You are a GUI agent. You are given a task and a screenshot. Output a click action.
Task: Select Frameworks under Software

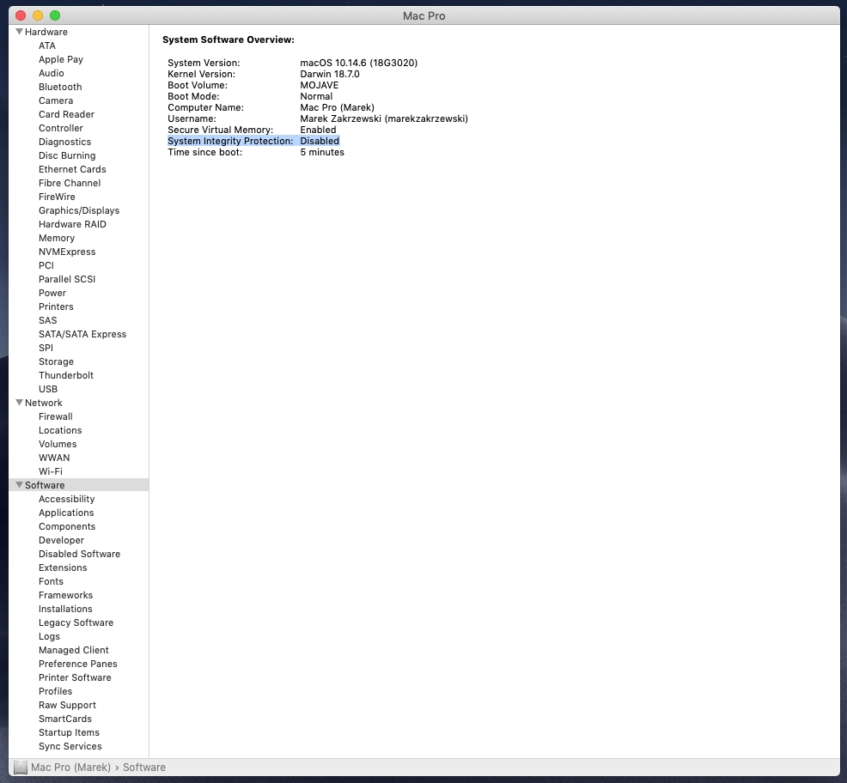tap(65, 595)
